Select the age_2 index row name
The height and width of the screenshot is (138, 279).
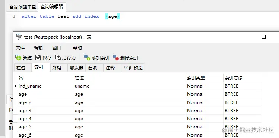(46, 102)
